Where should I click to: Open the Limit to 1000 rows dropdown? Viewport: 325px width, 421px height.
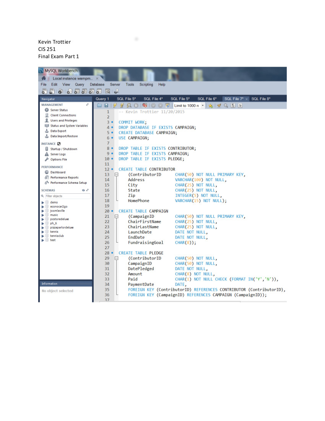pos(203,105)
